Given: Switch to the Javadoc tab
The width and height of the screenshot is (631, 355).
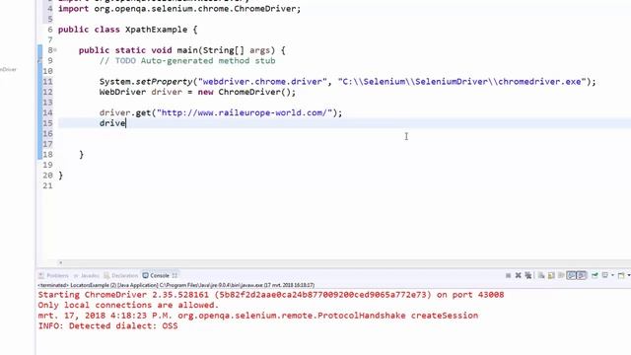Looking at the screenshot, I should point(86,276).
